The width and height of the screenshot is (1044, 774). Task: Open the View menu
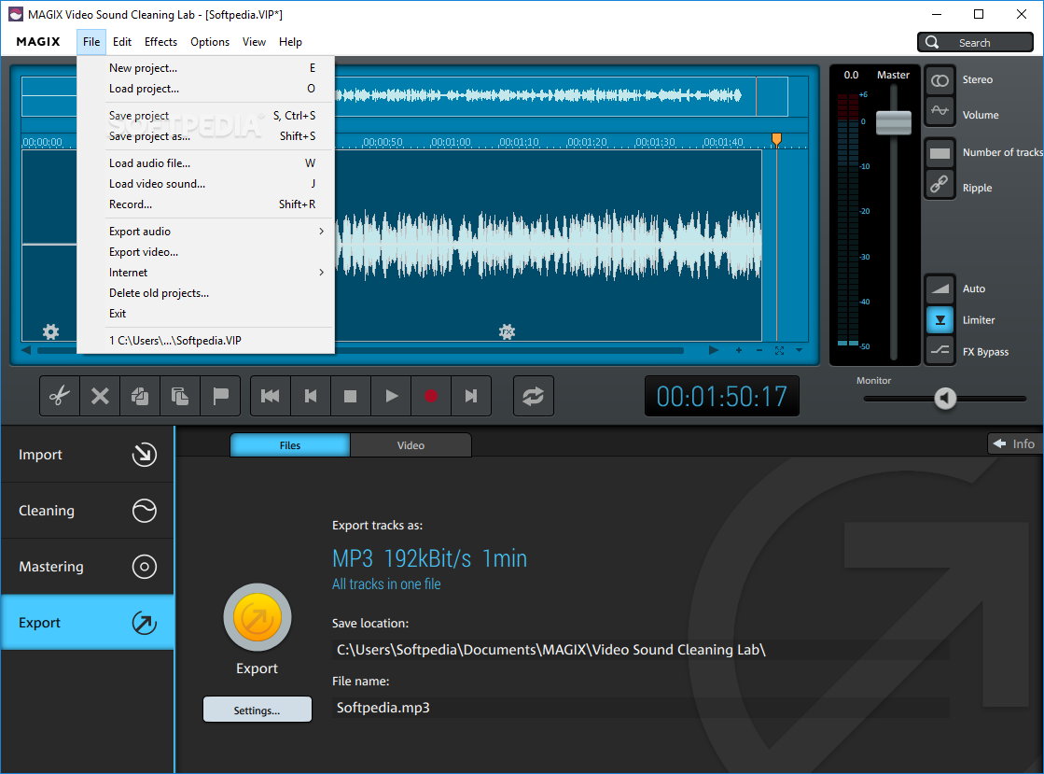(x=254, y=42)
